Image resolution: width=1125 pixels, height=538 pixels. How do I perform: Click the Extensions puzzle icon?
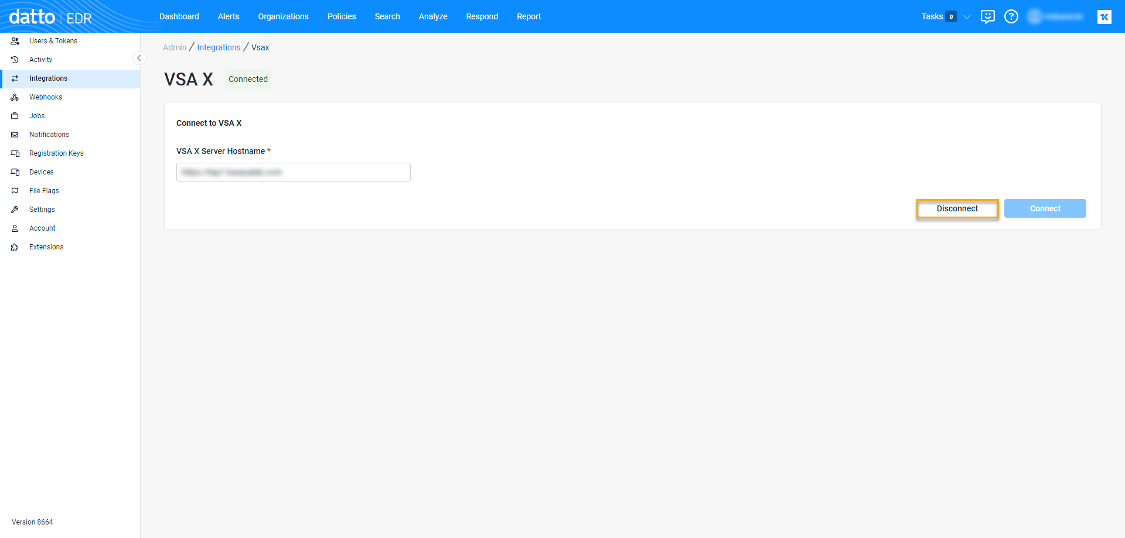[x=15, y=247]
